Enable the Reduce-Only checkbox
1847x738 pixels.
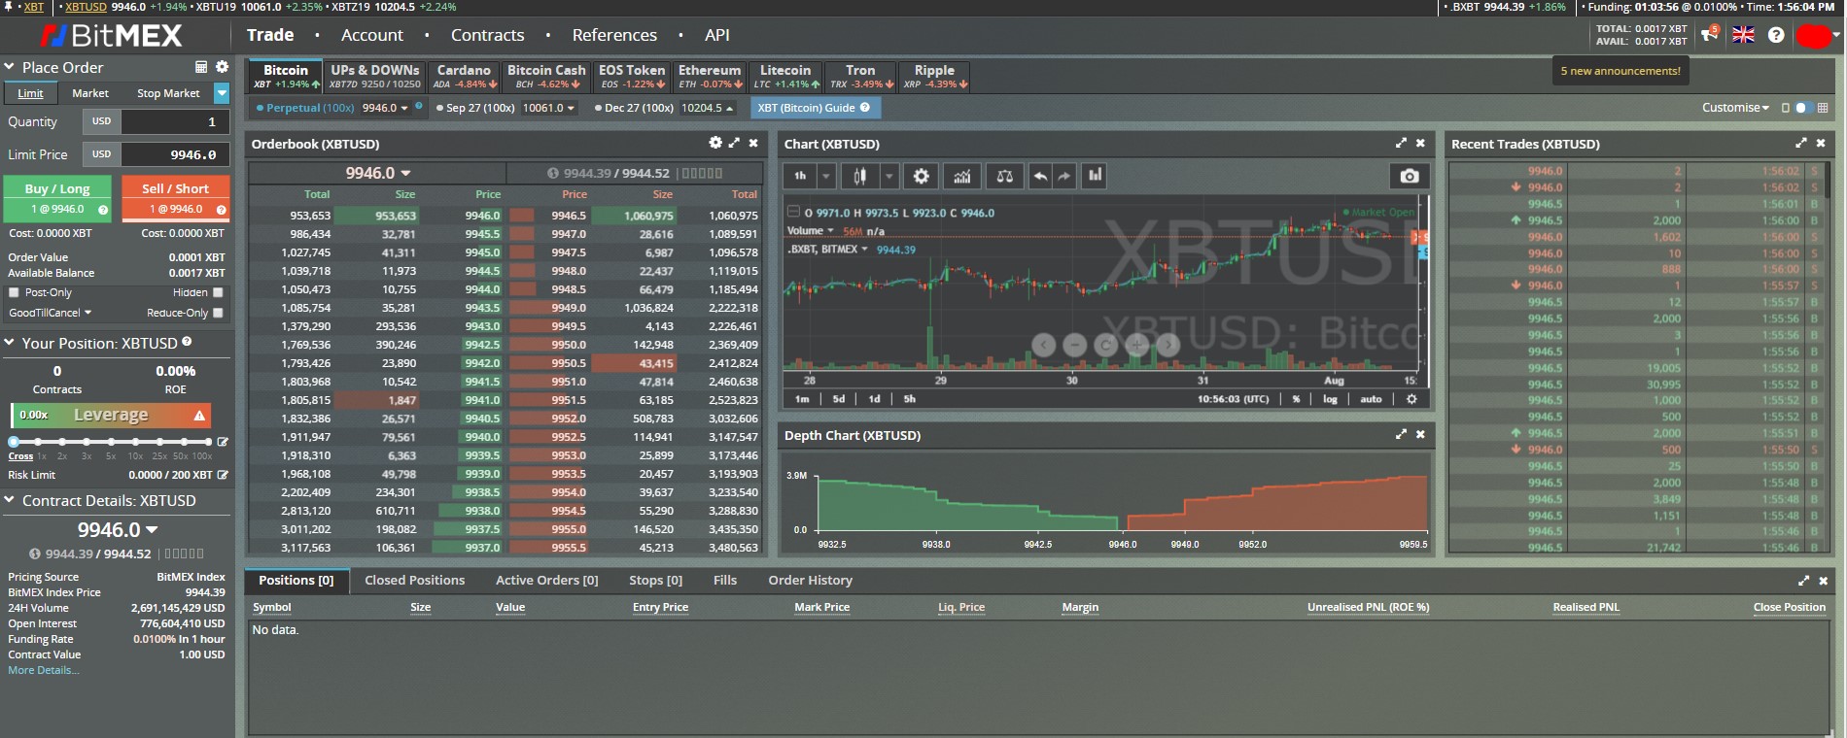[x=218, y=313]
